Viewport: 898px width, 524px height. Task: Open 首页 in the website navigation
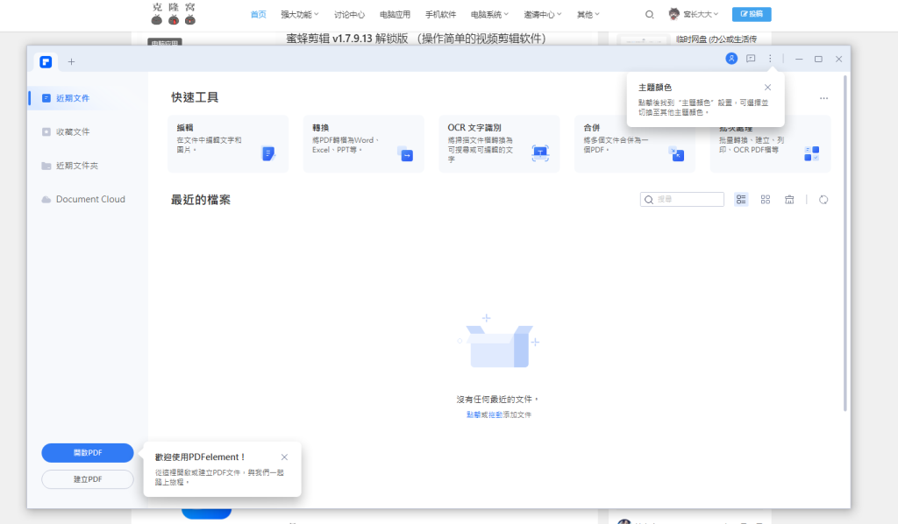pos(259,14)
